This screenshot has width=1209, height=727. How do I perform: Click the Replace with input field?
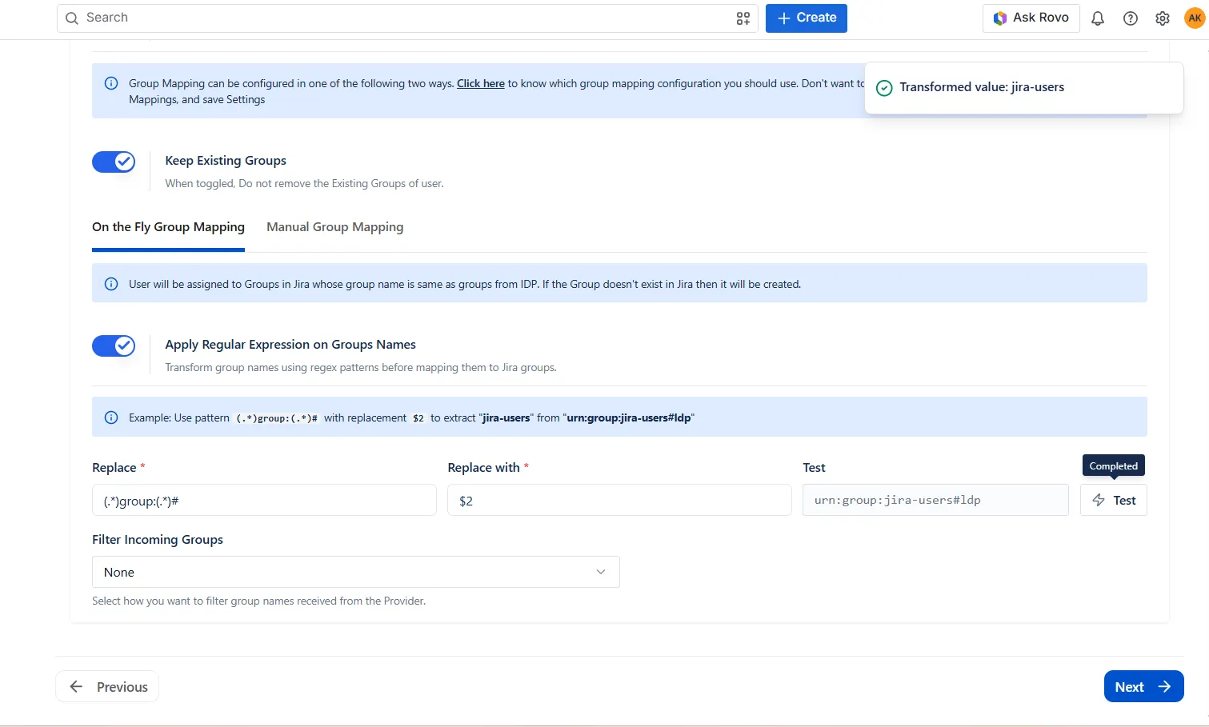coord(619,500)
